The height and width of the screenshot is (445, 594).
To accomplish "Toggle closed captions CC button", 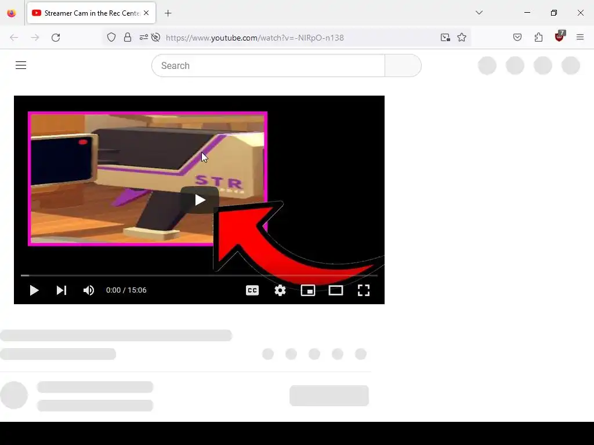I will coord(252,290).
